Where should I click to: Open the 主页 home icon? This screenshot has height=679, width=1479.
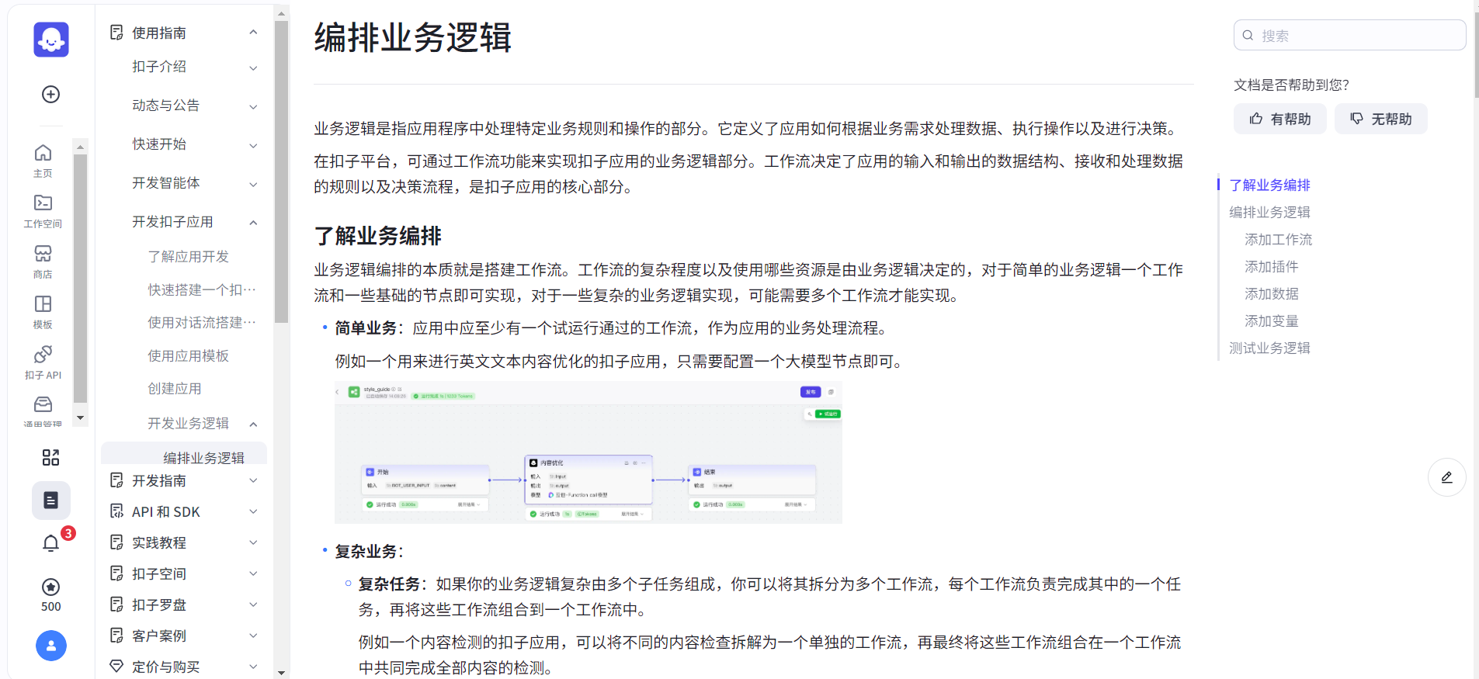pyautogui.click(x=43, y=160)
